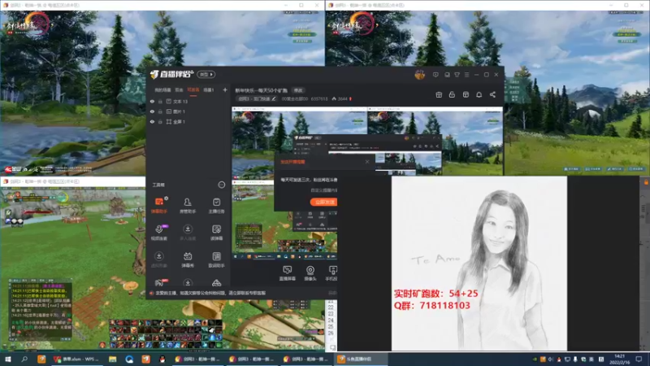Share the live room via share icon
The image size is (650, 366).
pyautogui.click(x=492, y=94)
